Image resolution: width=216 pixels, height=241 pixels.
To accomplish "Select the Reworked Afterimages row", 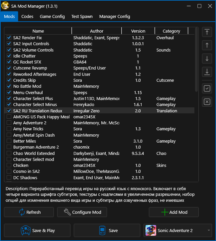I will 100,74.
